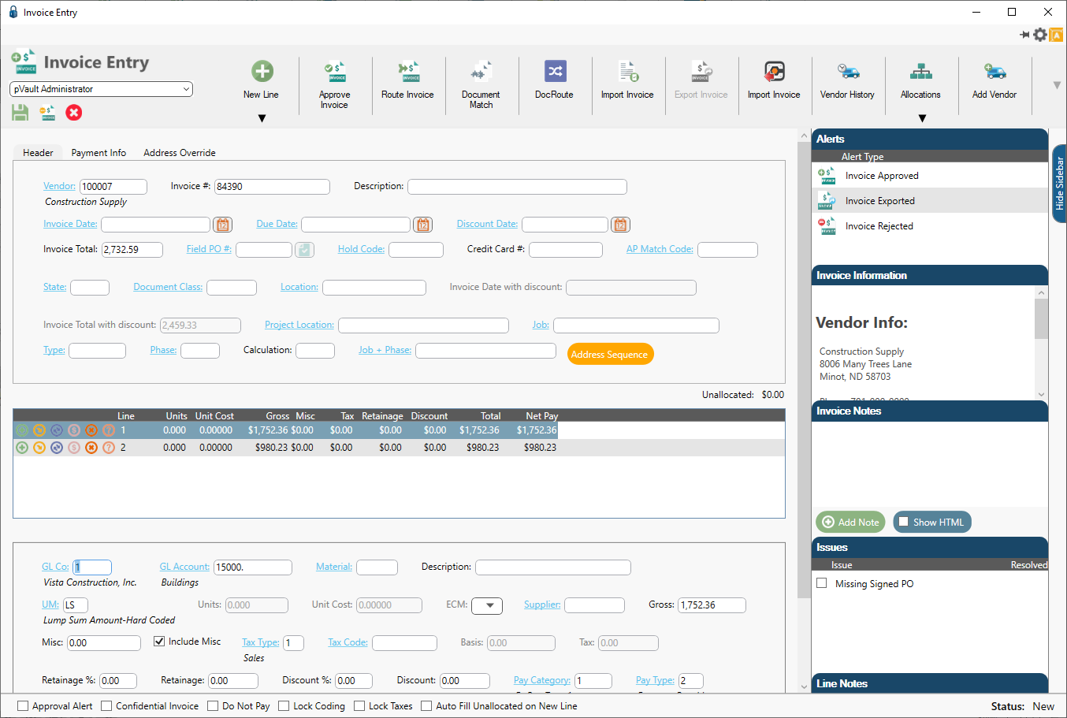1067x718 pixels.
Task: Click the Hide Sidebar tab
Action: 1059,184
